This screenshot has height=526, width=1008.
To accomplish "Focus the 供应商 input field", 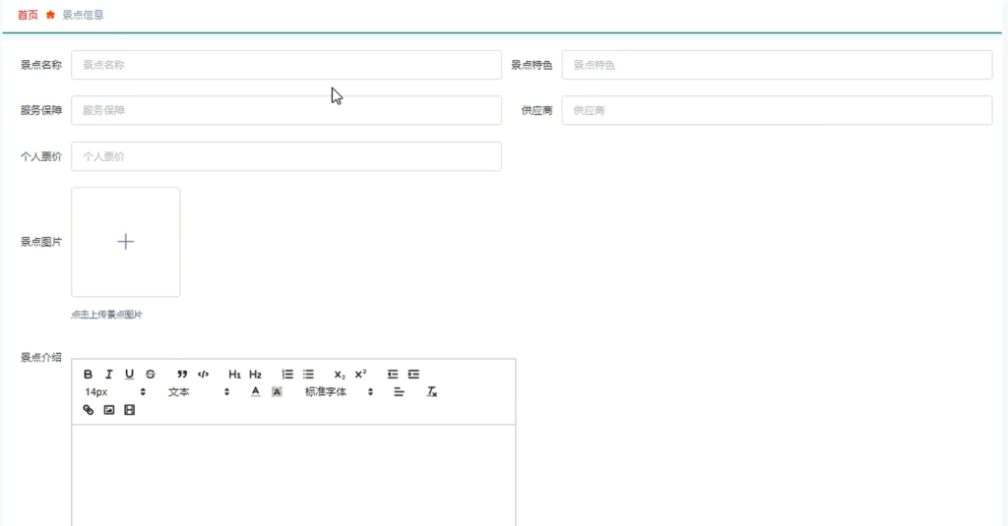I will point(777,110).
